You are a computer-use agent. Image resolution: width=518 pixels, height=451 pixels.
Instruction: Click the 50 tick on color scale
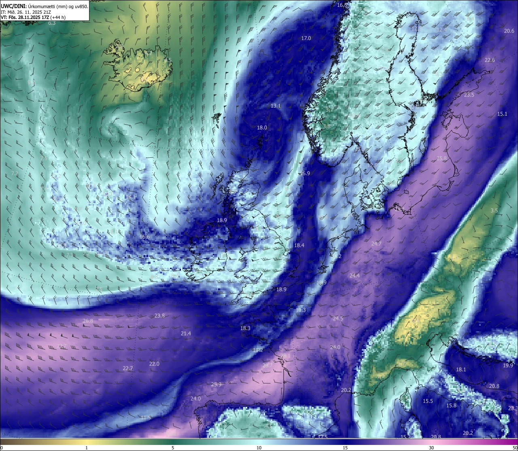515,448
